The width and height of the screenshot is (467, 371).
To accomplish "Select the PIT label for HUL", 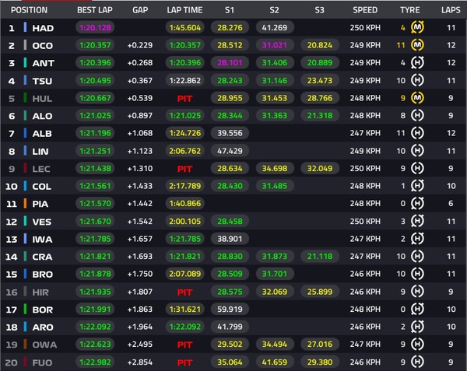I will [x=185, y=98].
